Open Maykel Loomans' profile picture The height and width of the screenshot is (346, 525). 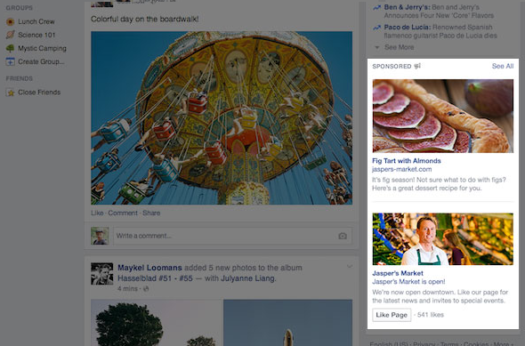click(x=102, y=274)
